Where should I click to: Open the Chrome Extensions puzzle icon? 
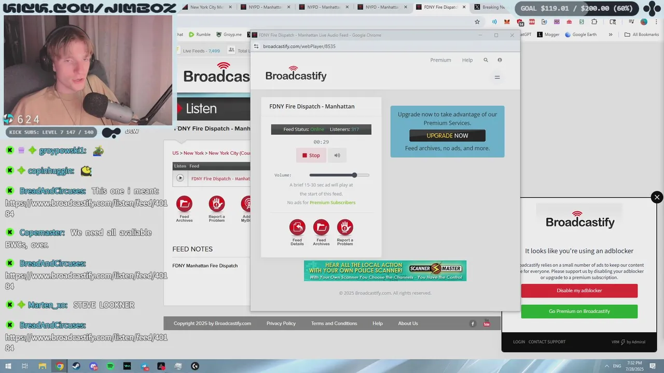pos(594,22)
